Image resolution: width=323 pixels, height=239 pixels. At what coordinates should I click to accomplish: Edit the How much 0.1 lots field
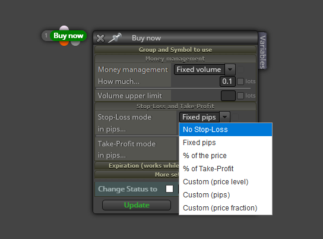[x=227, y=81]
